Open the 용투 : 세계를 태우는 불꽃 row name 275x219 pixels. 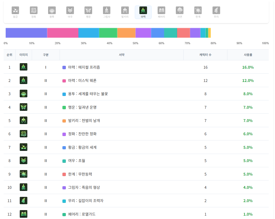pyautogui.click(x=88, y=94)
